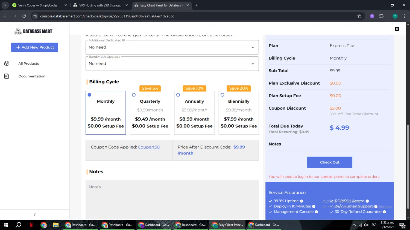Show info for 24/7 Human Support
Viewport: 410px width, 230px height.
point(376,207)
